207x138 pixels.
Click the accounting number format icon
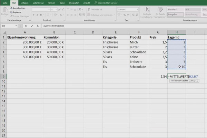point(119,14)
